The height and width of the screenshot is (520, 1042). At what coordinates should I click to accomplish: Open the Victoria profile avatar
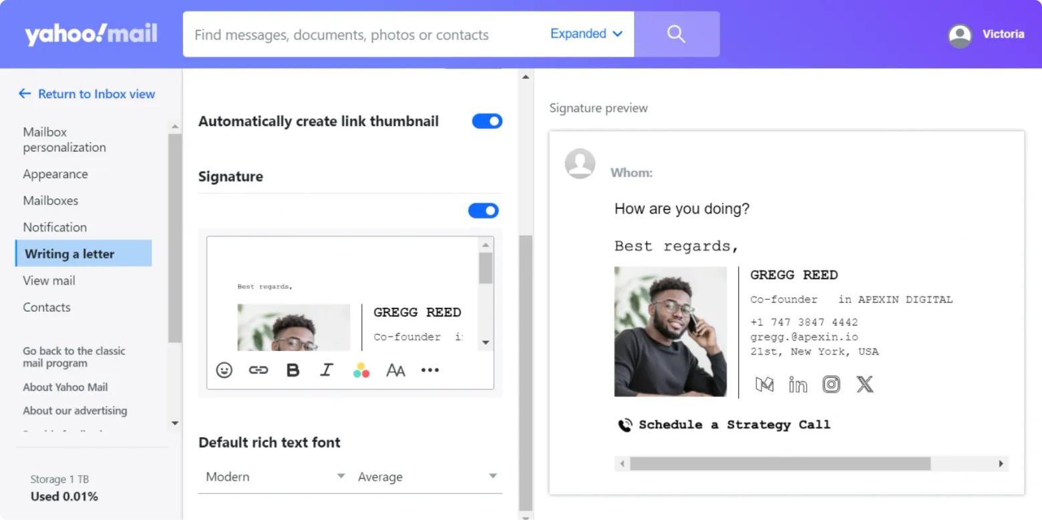(x=960, y=35)
